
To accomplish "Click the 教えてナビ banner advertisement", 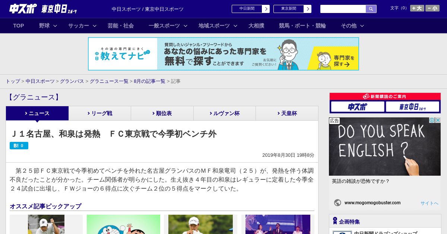I will [223, 54].
